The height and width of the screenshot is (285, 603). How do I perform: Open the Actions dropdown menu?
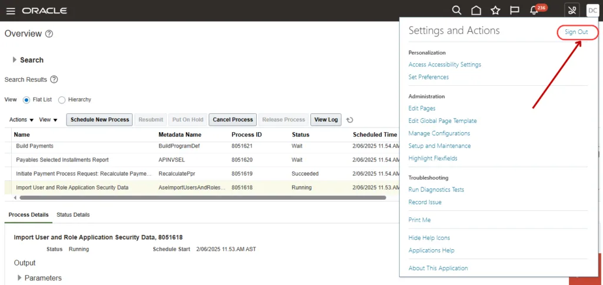point(21,120)
